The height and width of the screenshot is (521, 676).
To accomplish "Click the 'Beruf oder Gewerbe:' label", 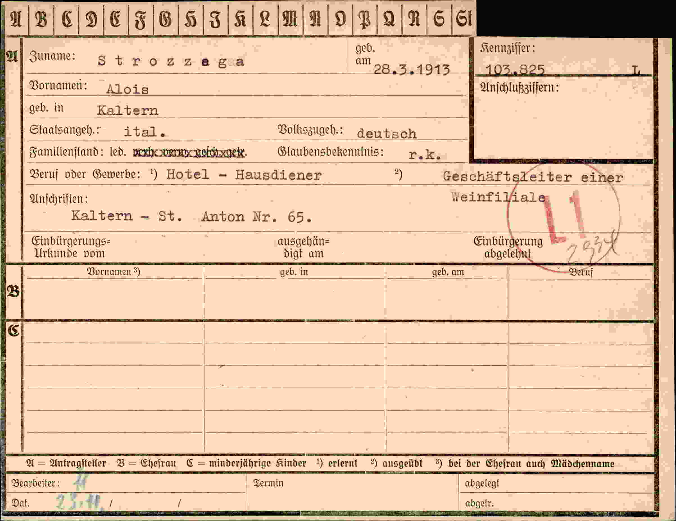I will (85, 174).
